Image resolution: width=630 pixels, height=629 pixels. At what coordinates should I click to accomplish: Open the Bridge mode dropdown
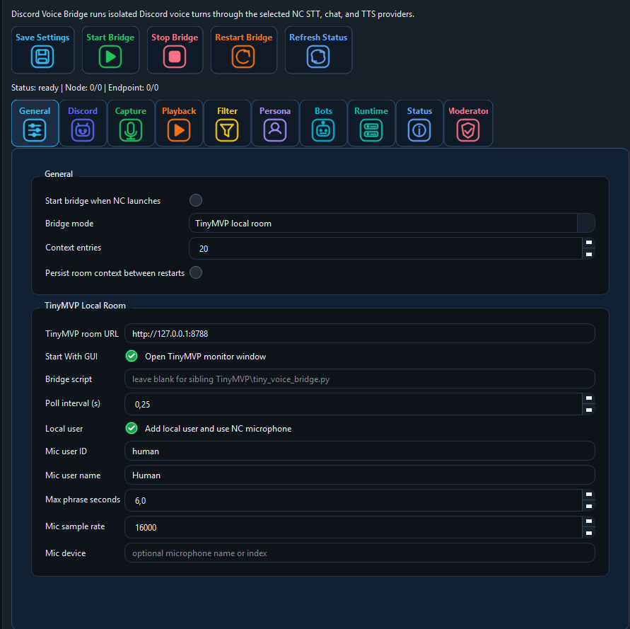(x=392, y=223)
